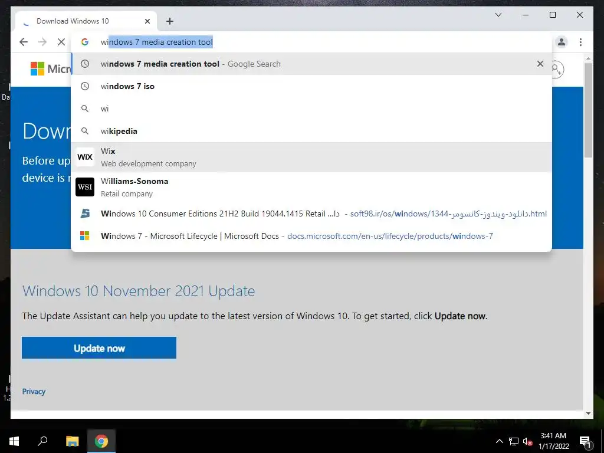Click the scrollbar down arrow

(x=588, y=413)
